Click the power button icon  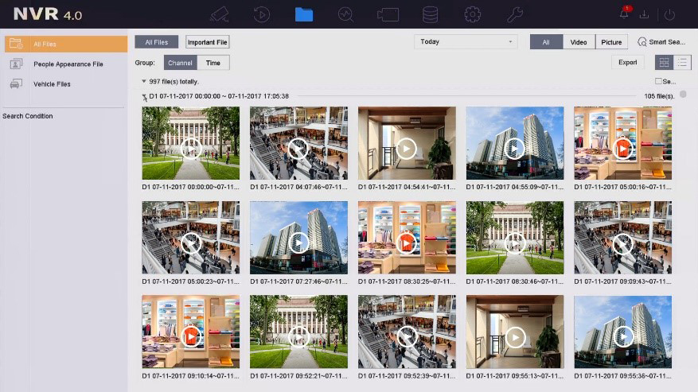point(669,14)
